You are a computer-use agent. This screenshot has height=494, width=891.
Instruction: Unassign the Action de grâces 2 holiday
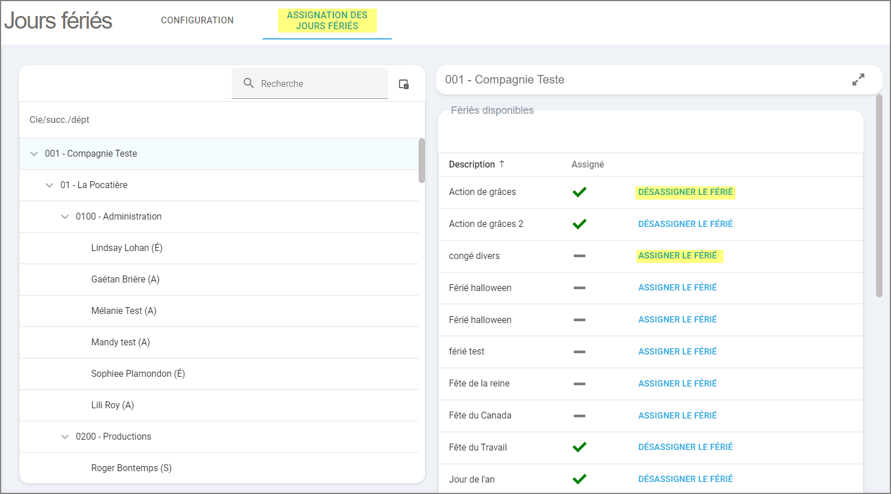(685, 224)
